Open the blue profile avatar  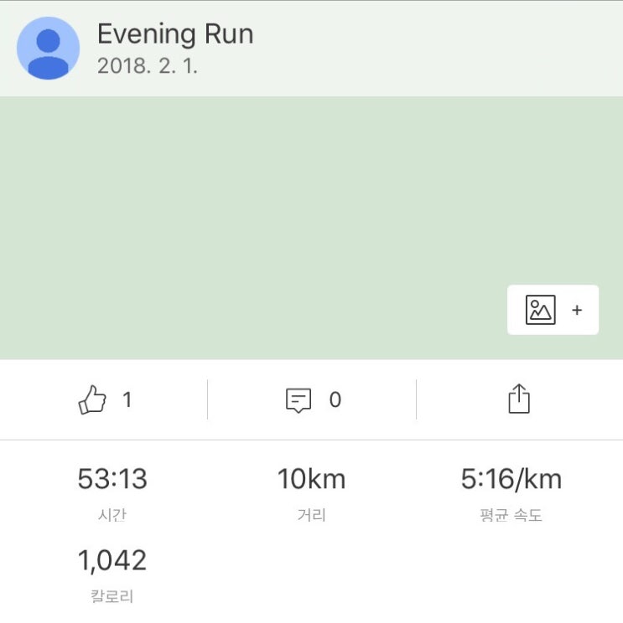49,49
